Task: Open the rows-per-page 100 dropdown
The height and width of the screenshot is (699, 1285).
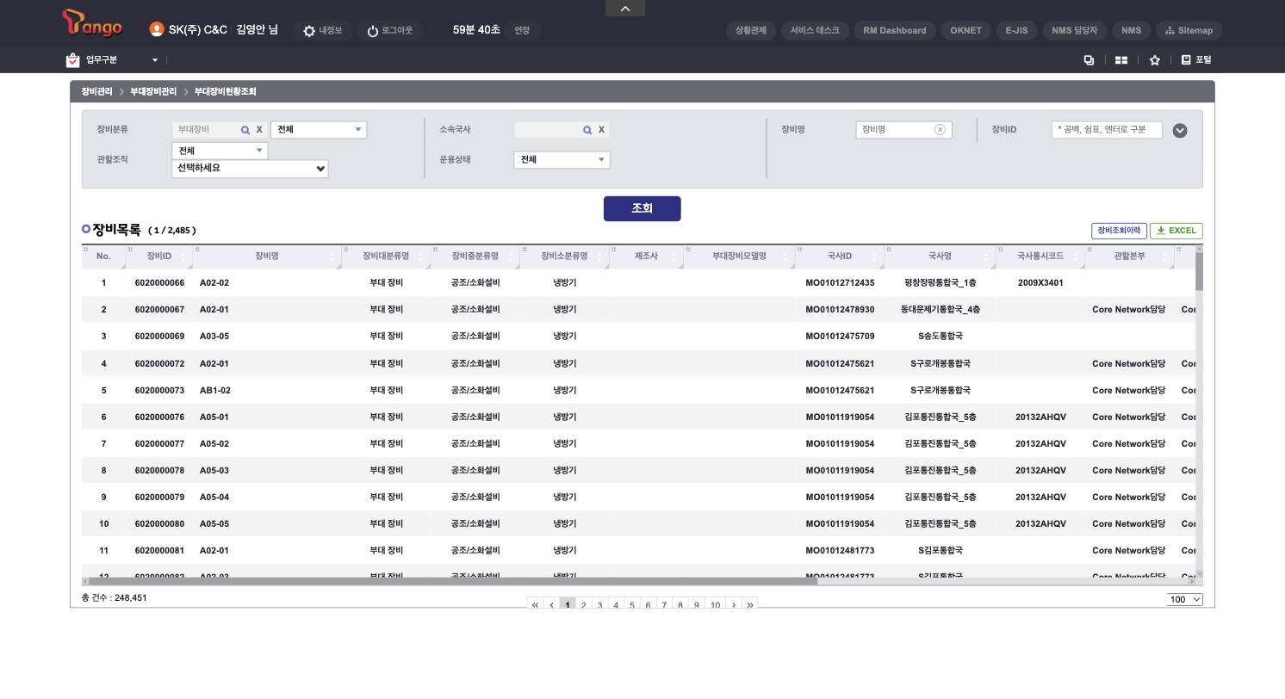Action: click(x=1185, y=599)
